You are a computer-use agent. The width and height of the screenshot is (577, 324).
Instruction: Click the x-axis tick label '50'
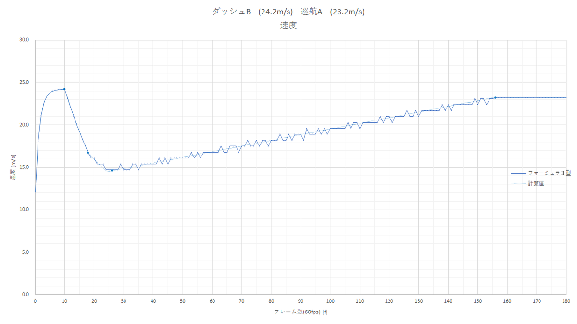[183, 301]
